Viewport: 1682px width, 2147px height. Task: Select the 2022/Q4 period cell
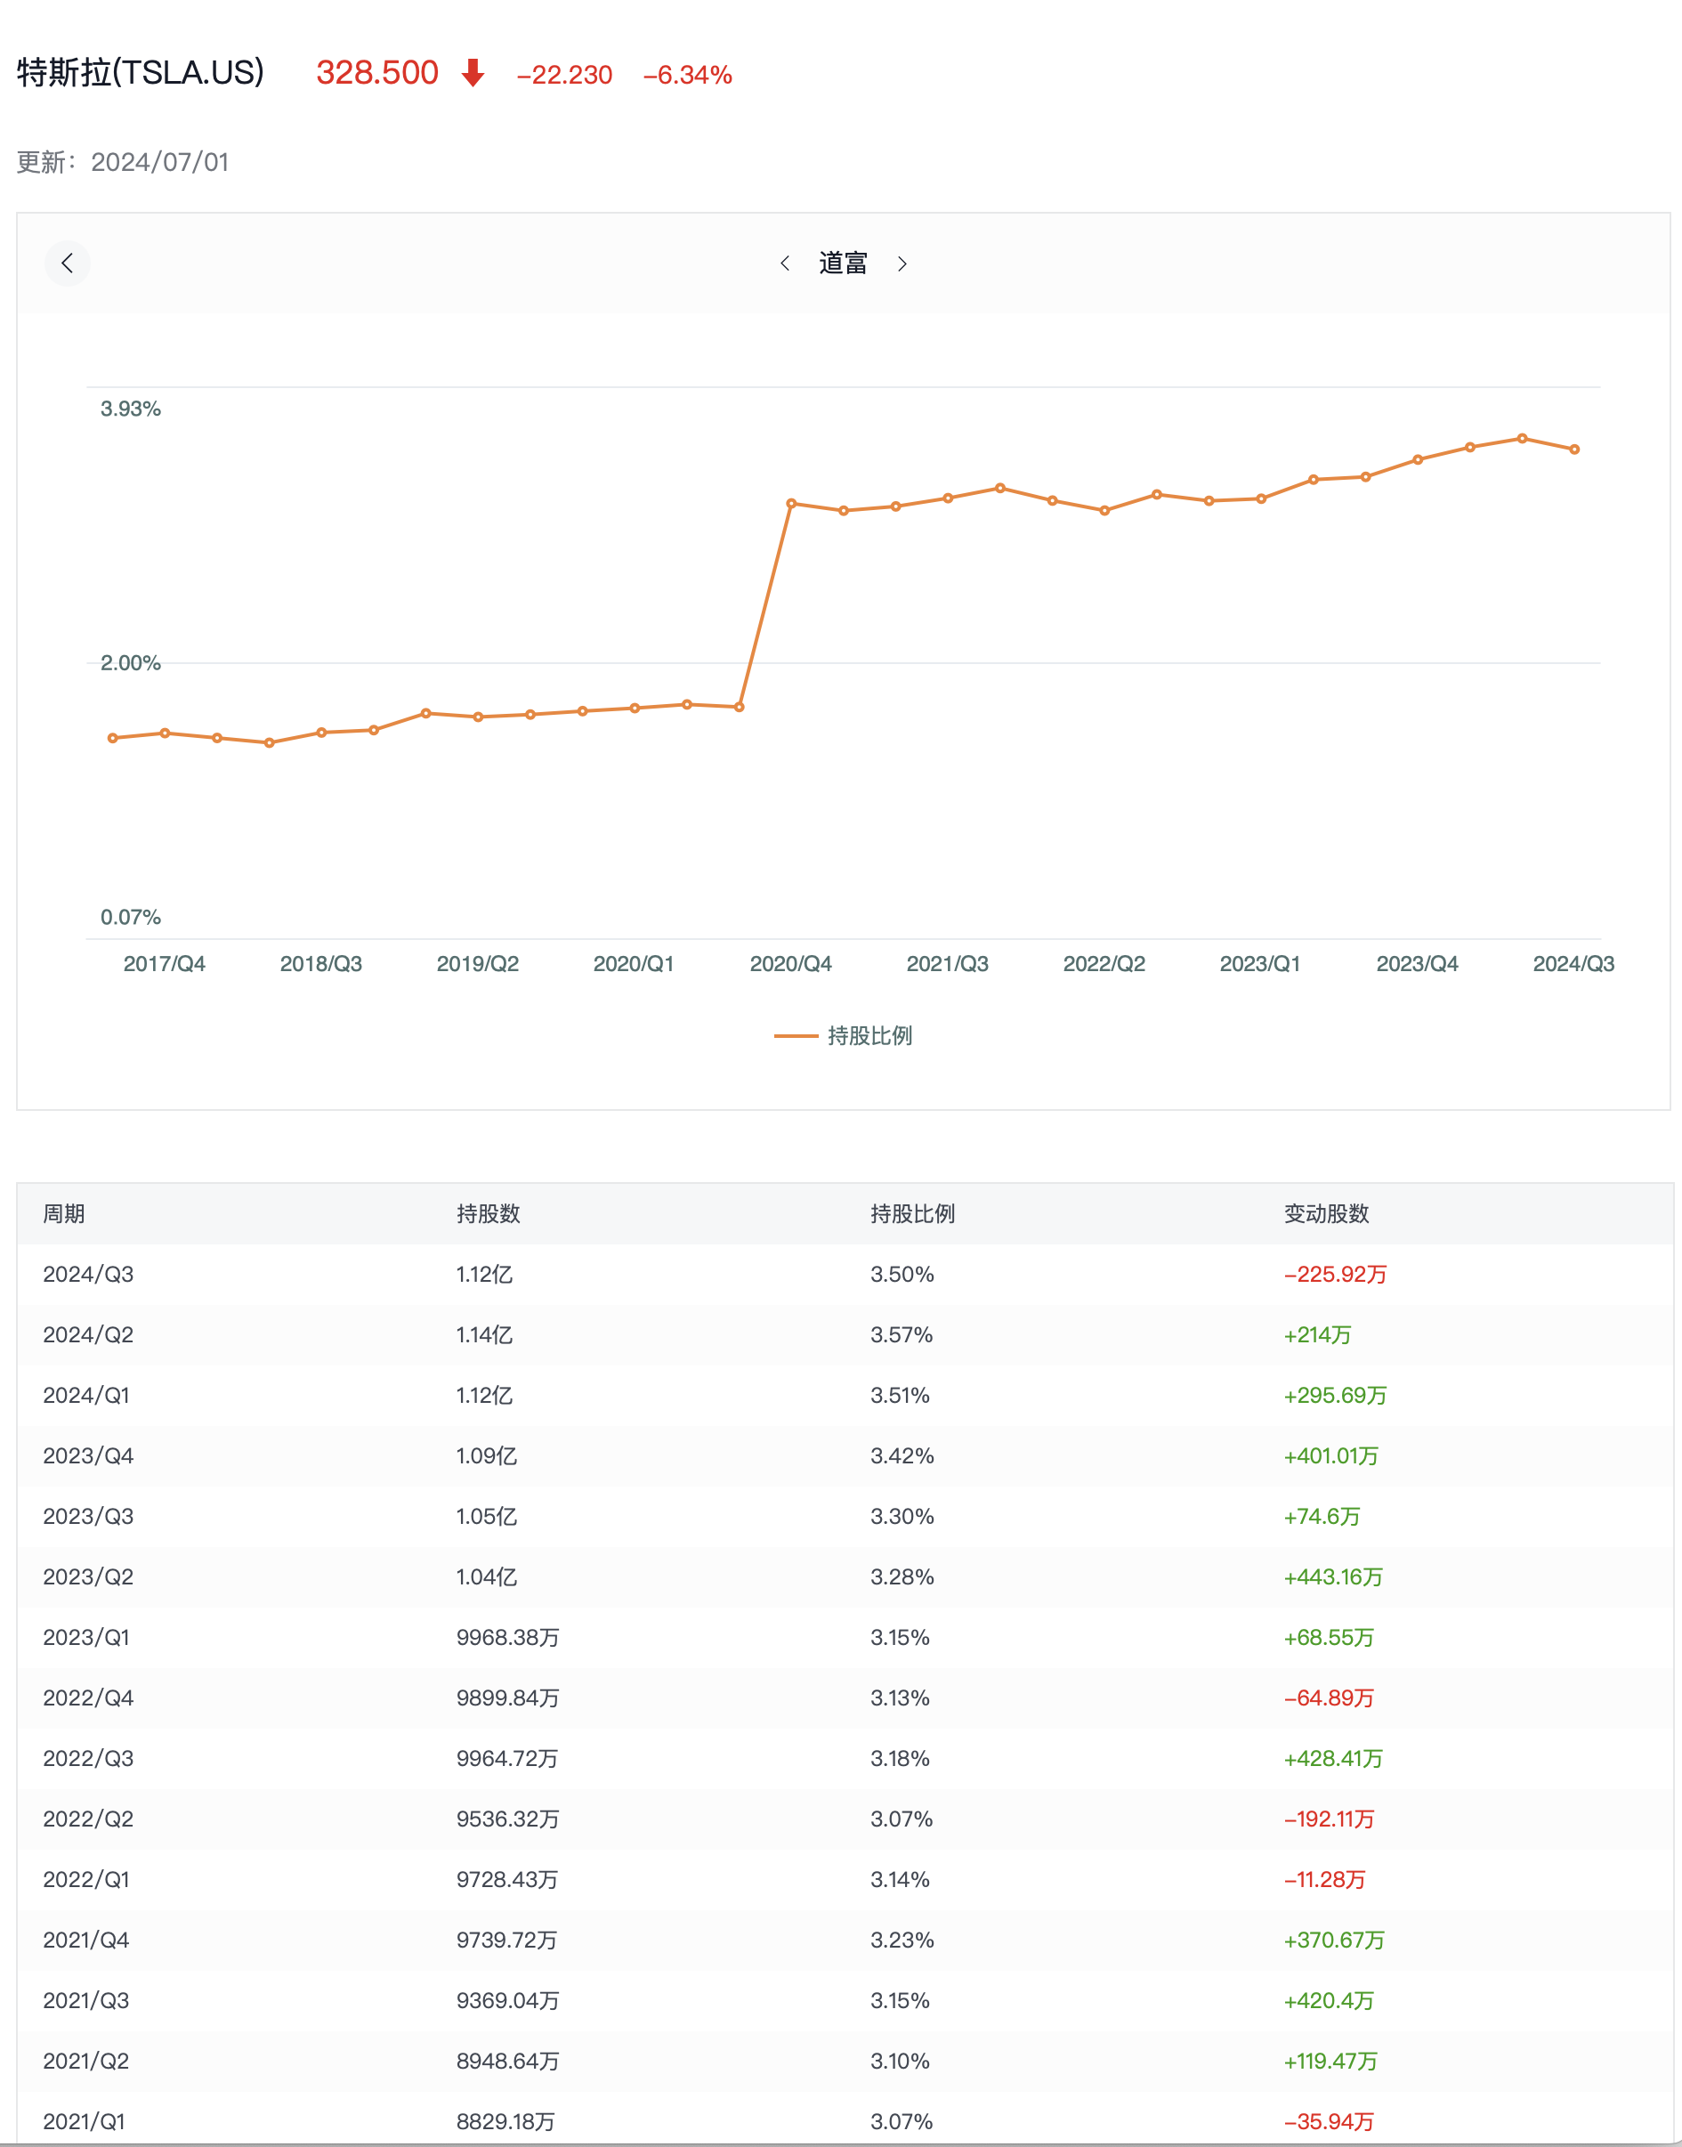[x=89, y=1697]
